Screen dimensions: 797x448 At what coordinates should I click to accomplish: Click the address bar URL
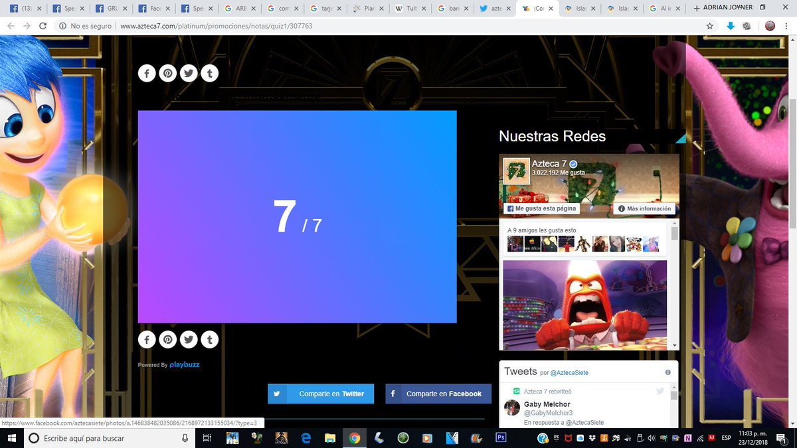pos(216,26)
